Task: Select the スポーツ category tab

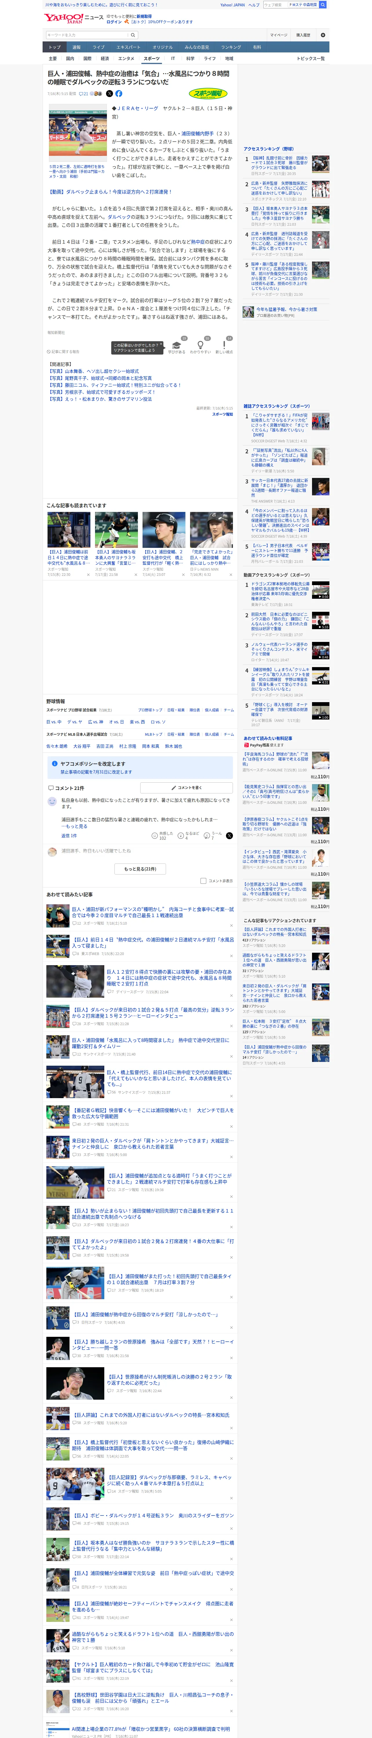Action: click(152, 59)
